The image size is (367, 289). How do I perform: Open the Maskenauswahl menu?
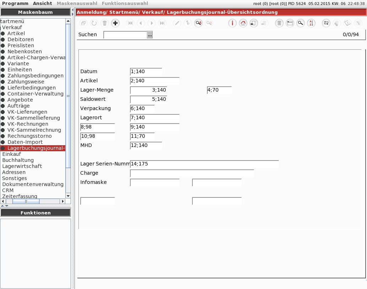click(x=77, y=4)
